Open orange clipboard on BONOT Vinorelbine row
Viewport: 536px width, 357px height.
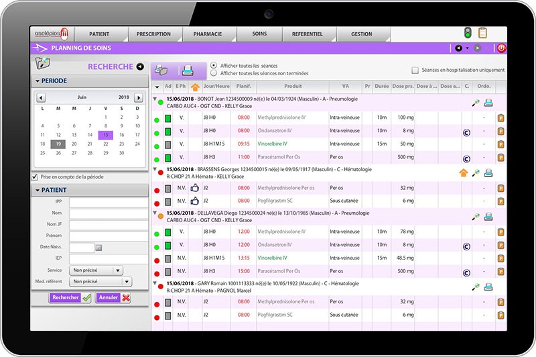(500, 144)
